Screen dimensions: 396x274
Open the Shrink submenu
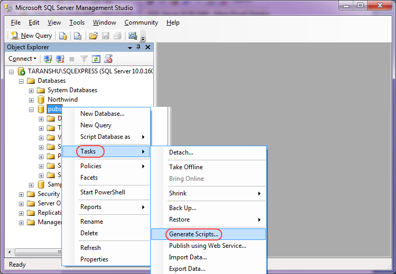(x=209, y=193)
